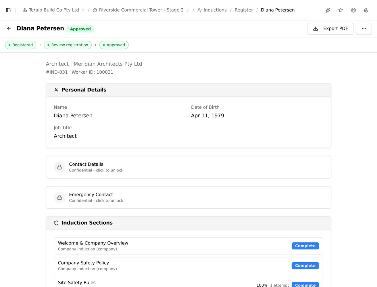Select the Review registration workflow step

coord(68,45)
